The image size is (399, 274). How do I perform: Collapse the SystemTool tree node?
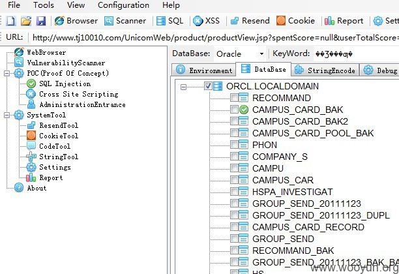click(x=7, y=115)
